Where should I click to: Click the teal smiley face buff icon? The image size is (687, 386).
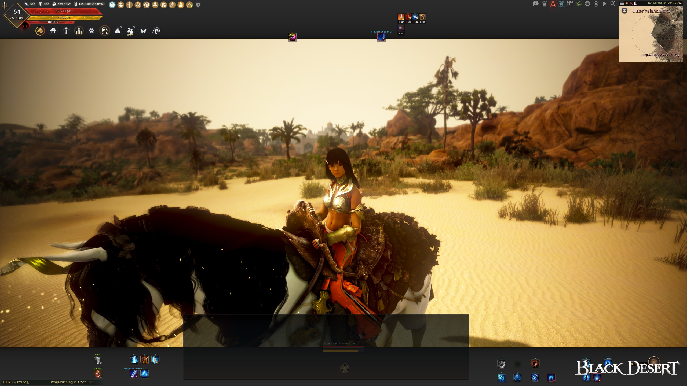(112, 5)
